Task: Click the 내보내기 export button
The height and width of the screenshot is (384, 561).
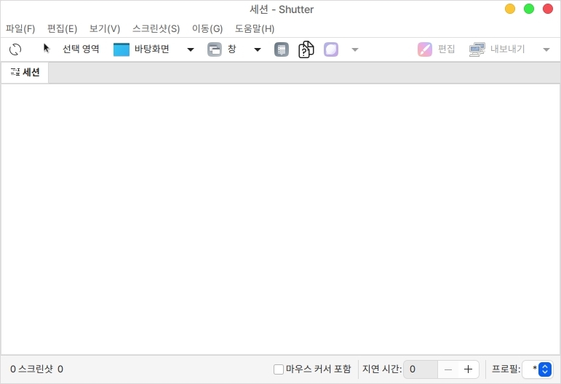Action: (498, 49)
